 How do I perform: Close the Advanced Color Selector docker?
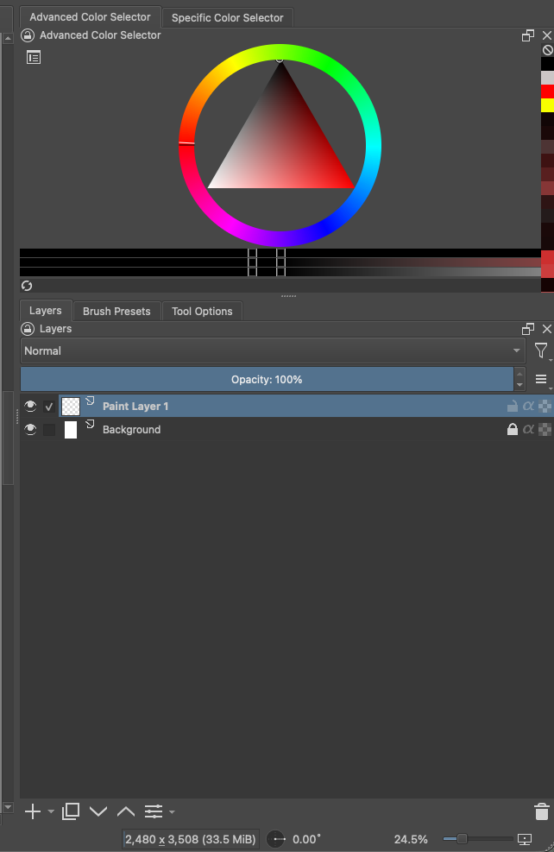click(547, 36)
